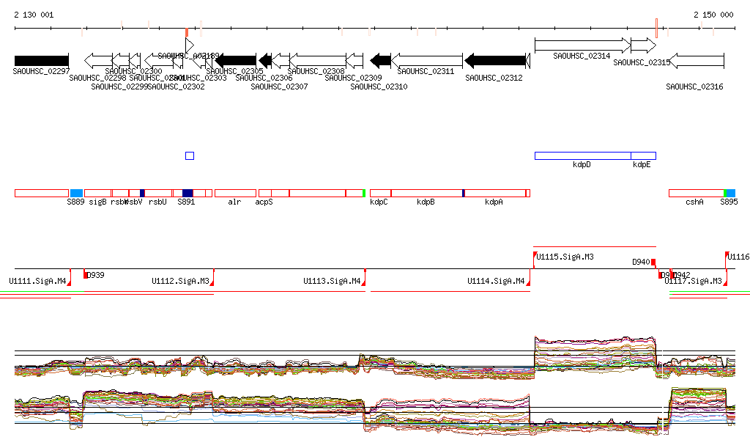Click the U1114.SigA.M4 promoter marker

(529, 278)
